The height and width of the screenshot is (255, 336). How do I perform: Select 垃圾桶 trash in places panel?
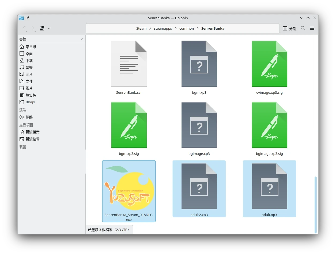[x=31, y=95]
